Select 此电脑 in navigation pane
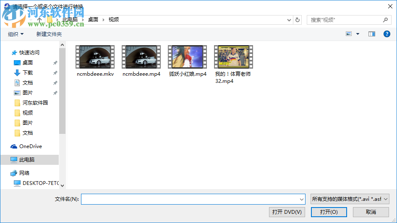Screen dimensions: 397x223 (30, 159)
